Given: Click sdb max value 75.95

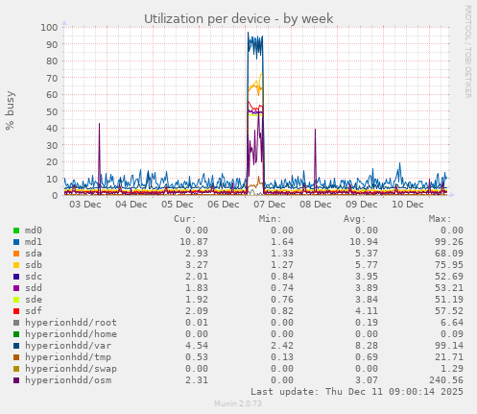Looking at the screenshot, I should [449, 265].
